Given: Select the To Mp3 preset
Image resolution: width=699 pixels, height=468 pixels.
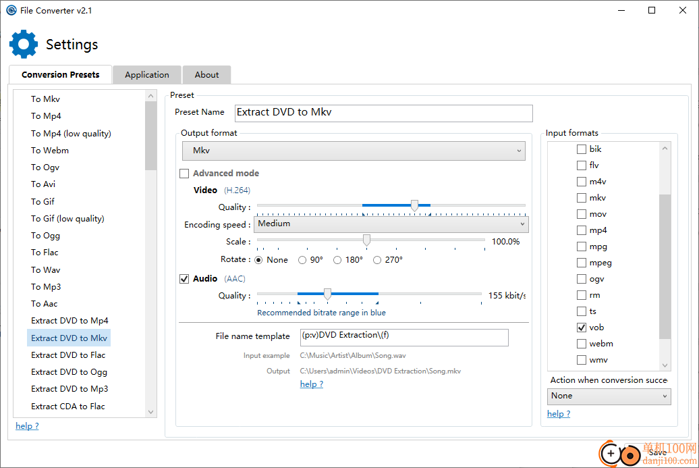Looking at the screenshot, I should (46, 287).
